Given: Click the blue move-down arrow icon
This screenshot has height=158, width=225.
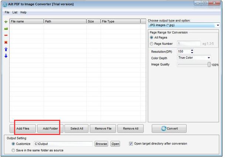Looking at the screenshot, I should pyautogui.click(x=6, y=56).
